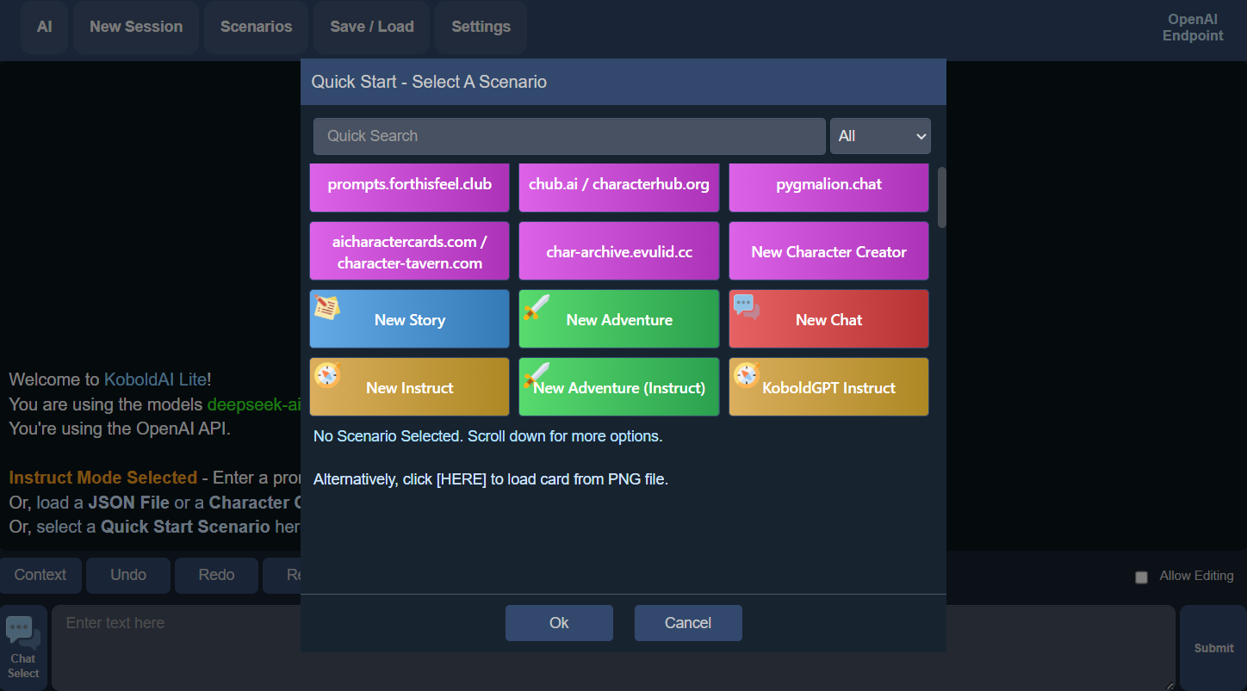Focus the Enter text here box
Viewport: 1247px width, 691px height.
click(613, 648)
